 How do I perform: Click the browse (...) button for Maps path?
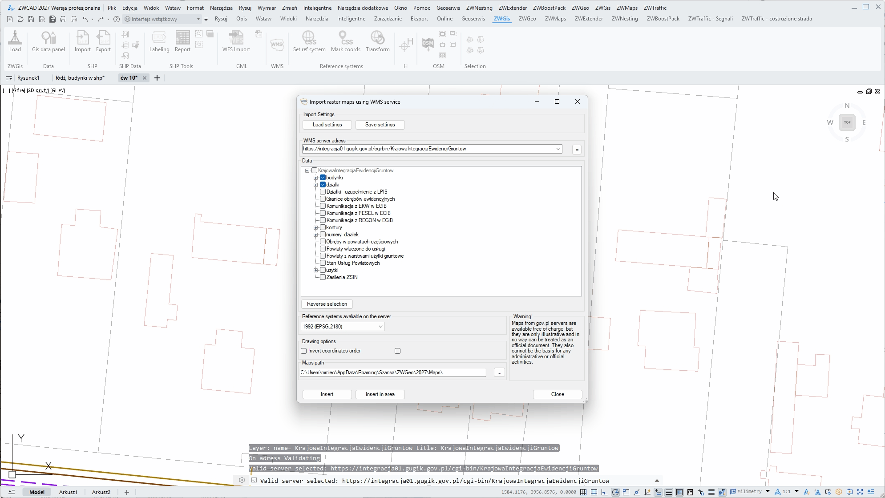pyautogui.click(x=499, y=372)
